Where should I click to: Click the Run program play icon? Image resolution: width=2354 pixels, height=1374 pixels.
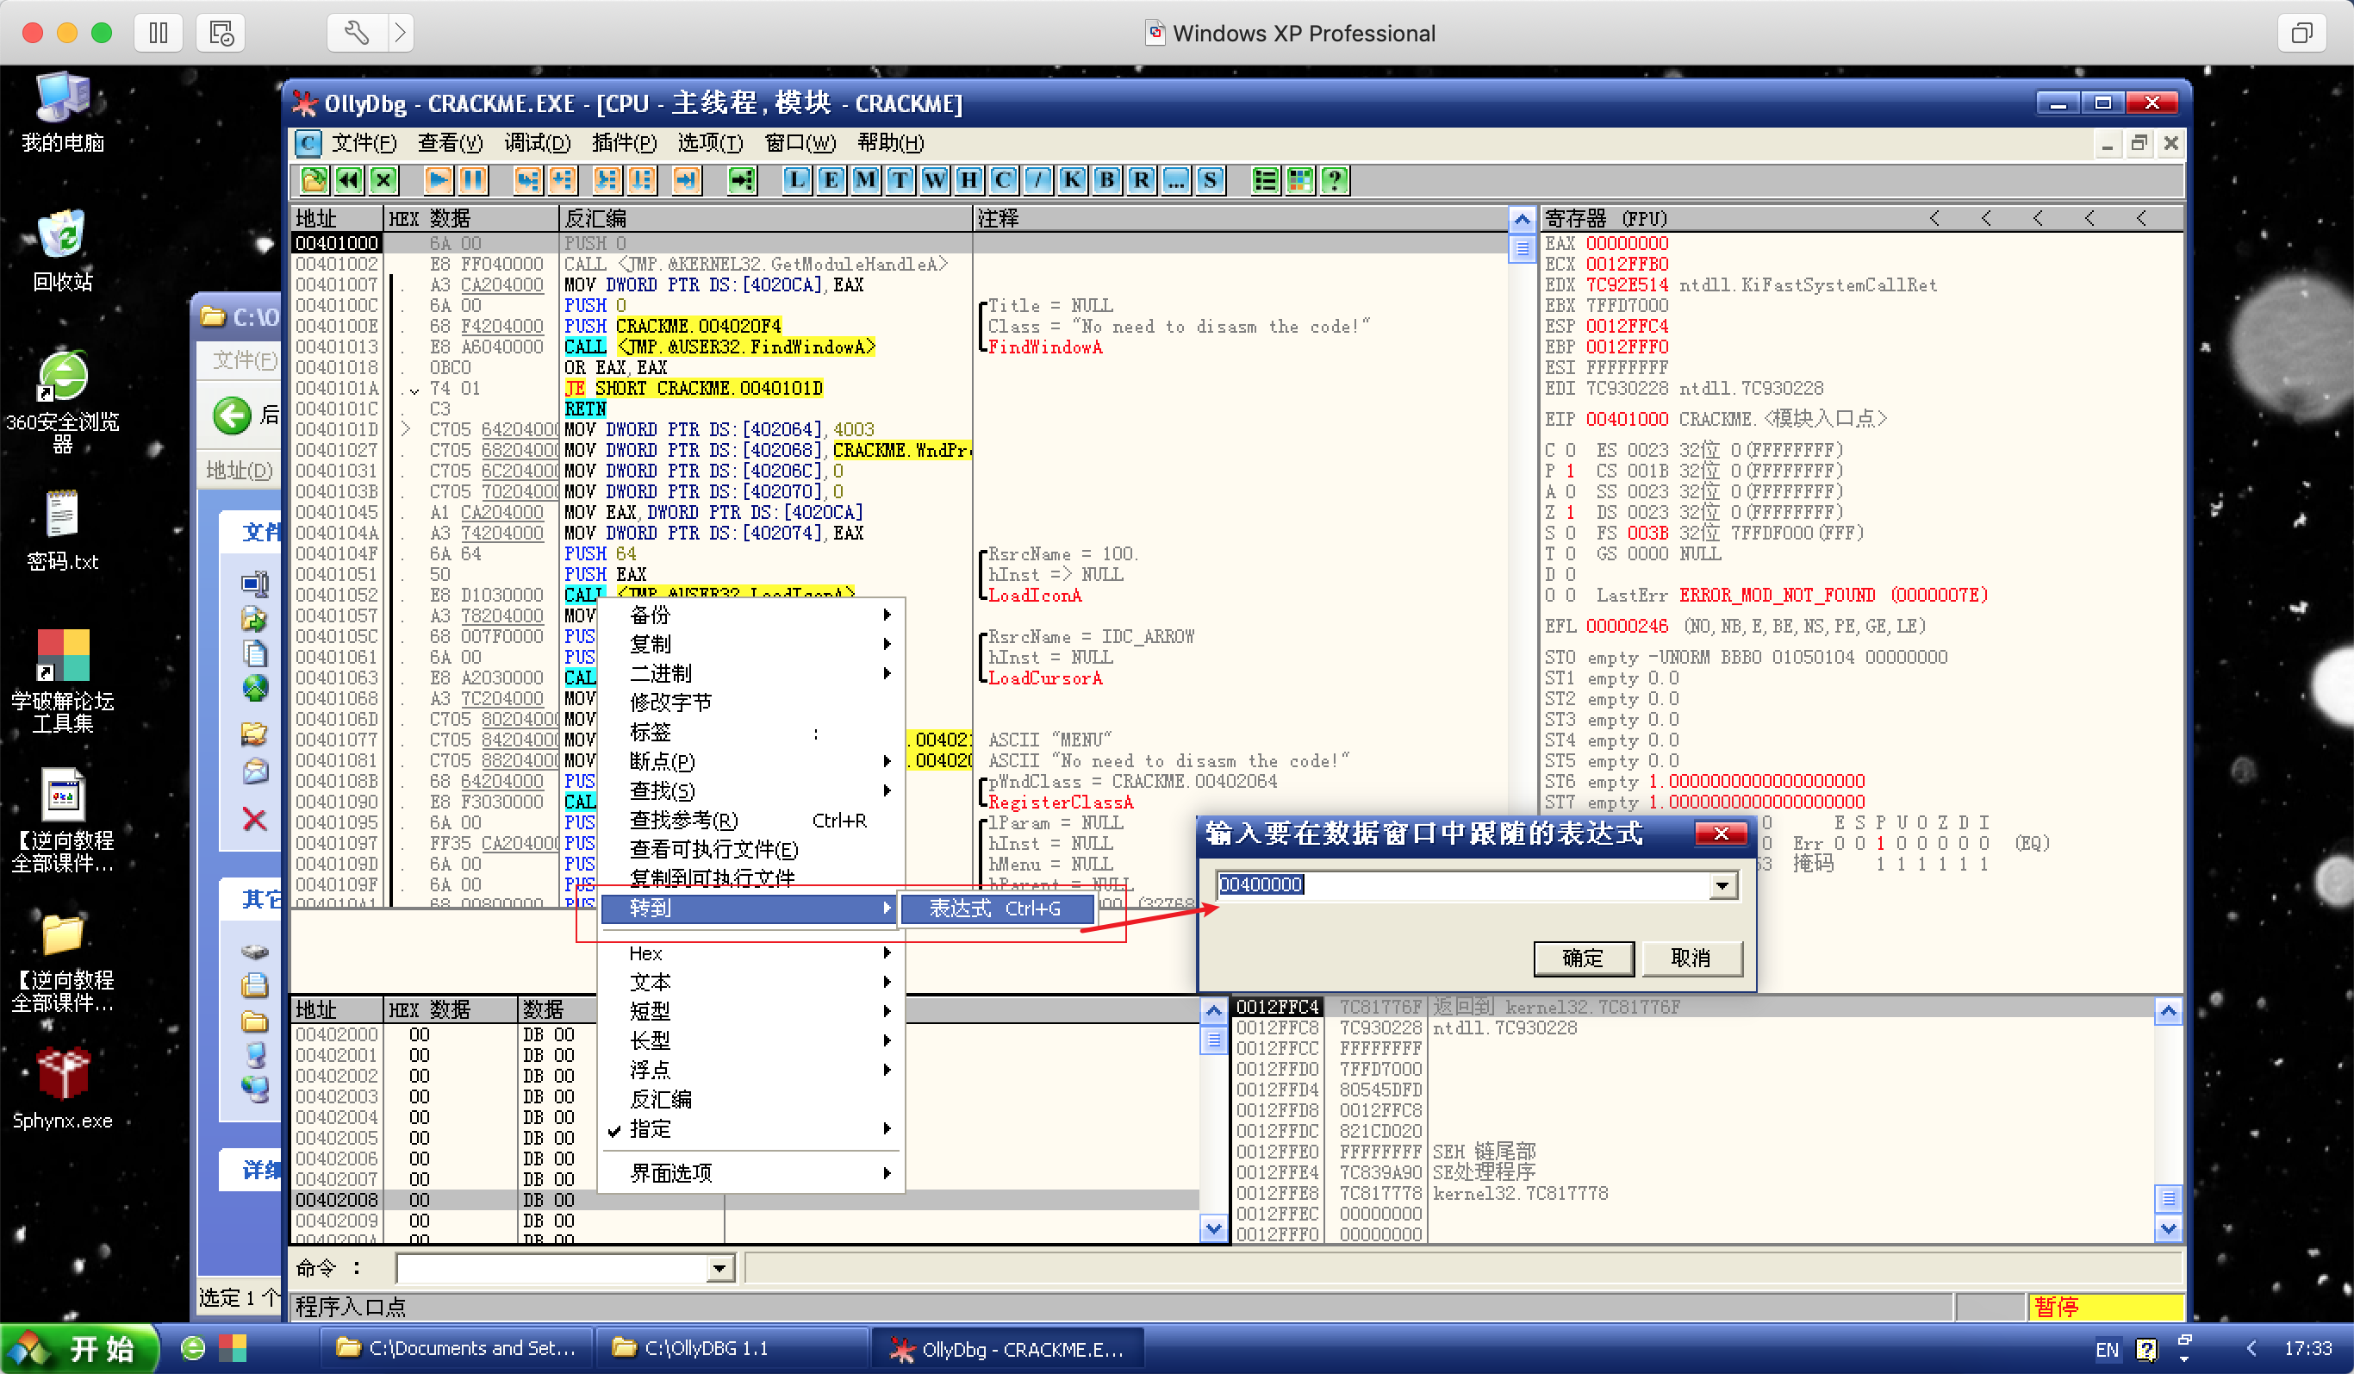point(438,180)
